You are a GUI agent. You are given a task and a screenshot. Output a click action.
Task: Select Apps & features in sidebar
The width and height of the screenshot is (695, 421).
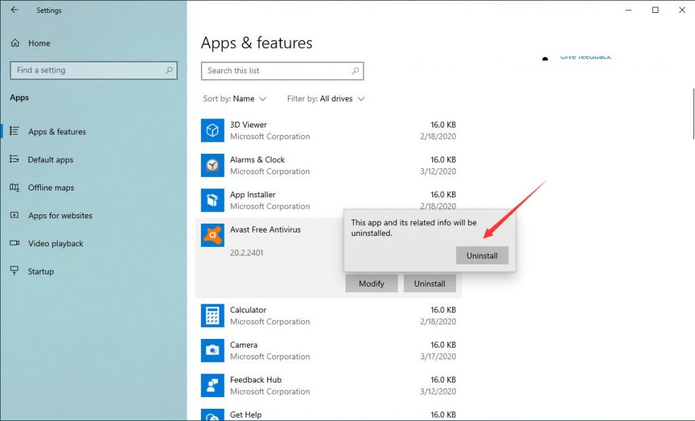point(57,132)
